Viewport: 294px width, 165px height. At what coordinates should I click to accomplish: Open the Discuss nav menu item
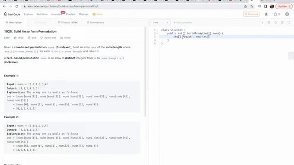click(x=84, y=14)
